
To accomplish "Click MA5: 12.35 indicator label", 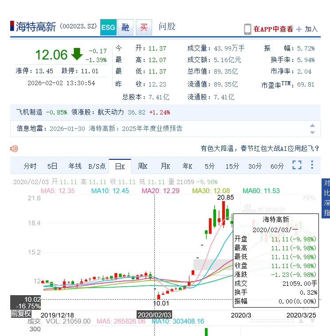I will (x=58, y=191).
